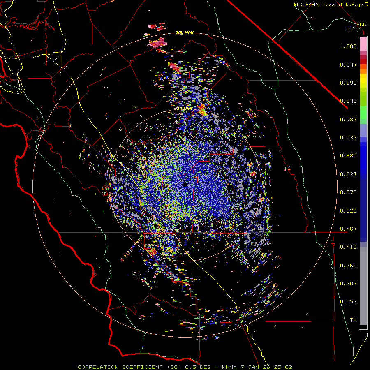
Task: Select the 0.680 legend value
Action: (x=348, y=156)
